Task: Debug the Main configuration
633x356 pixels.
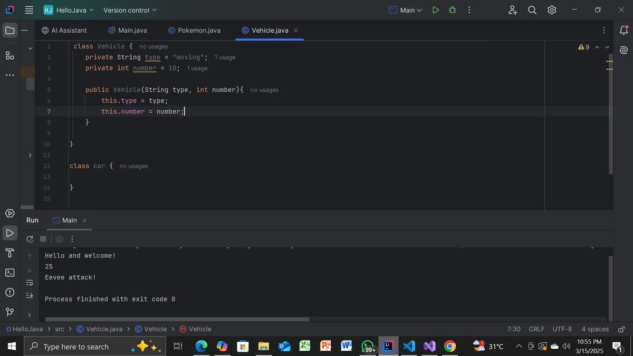Action: click(x=452, y=10)
